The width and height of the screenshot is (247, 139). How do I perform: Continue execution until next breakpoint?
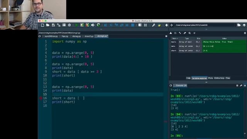tap(127, 25)
